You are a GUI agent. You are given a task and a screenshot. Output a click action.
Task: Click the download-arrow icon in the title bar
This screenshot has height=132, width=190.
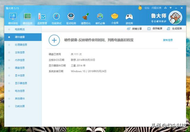point(165,8)
